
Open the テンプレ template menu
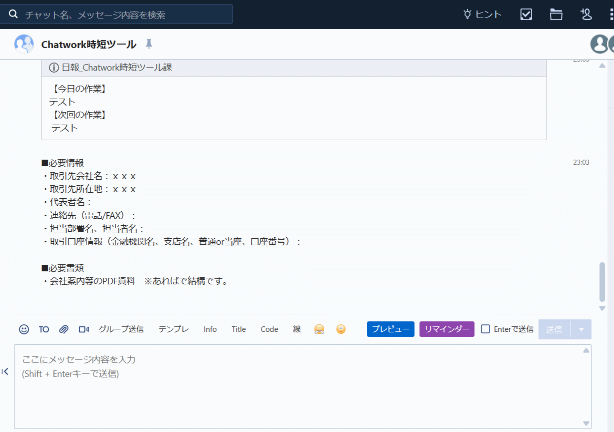click(173, 329)
